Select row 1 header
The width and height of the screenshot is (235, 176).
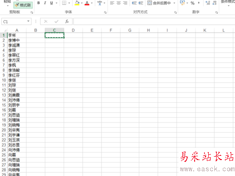coord(4,35)
